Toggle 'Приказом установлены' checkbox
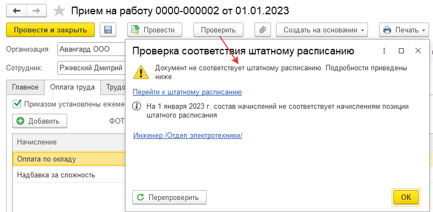The image size is (433, 212). pyautogui.click(x=18, y=104)
